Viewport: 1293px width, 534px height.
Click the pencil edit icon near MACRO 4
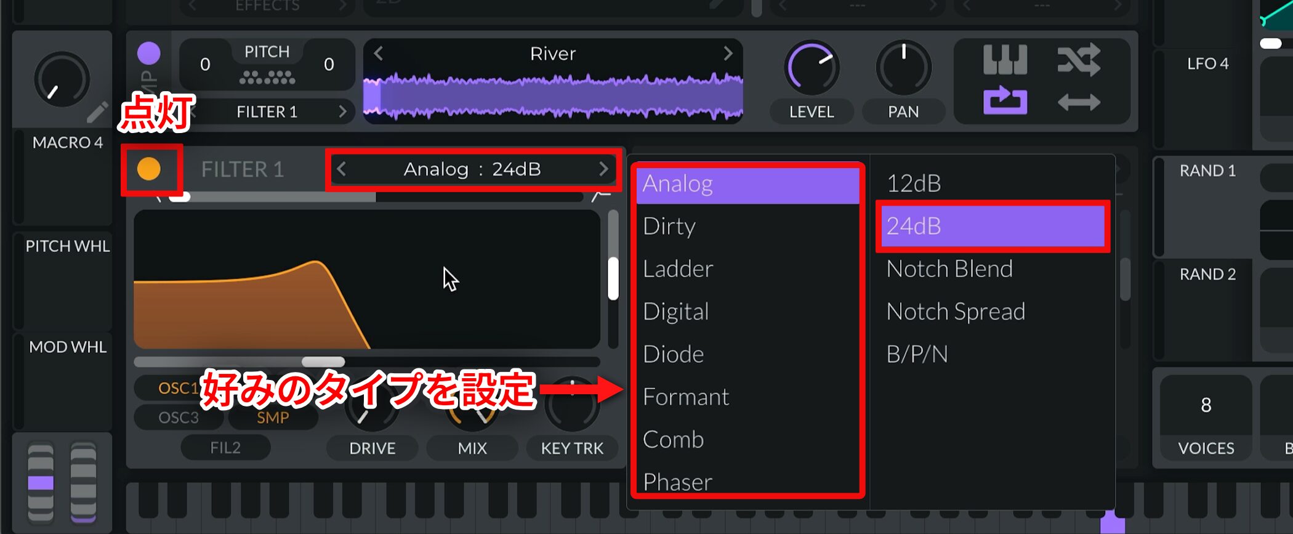[97, 112]
